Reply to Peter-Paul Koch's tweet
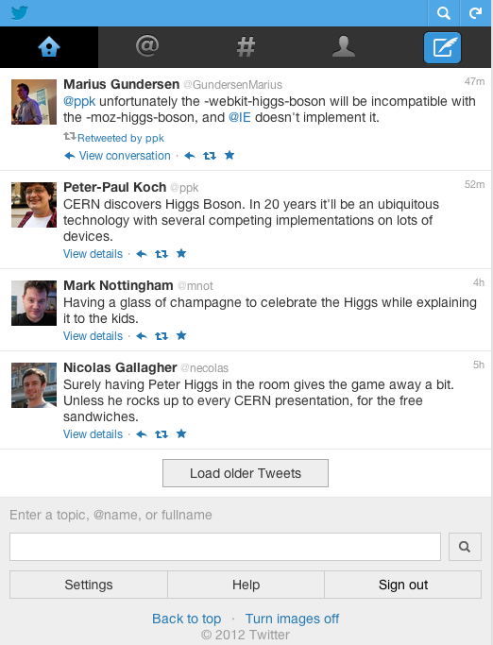 point(142,254)
